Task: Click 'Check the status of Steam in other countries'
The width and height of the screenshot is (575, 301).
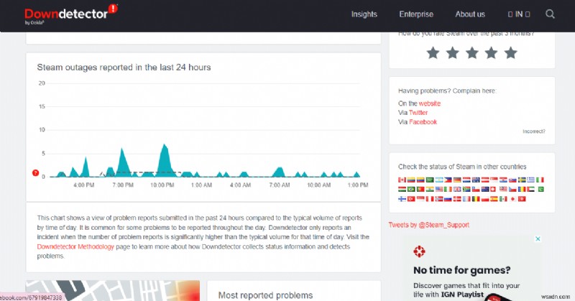Action: [x=462, y=167]
